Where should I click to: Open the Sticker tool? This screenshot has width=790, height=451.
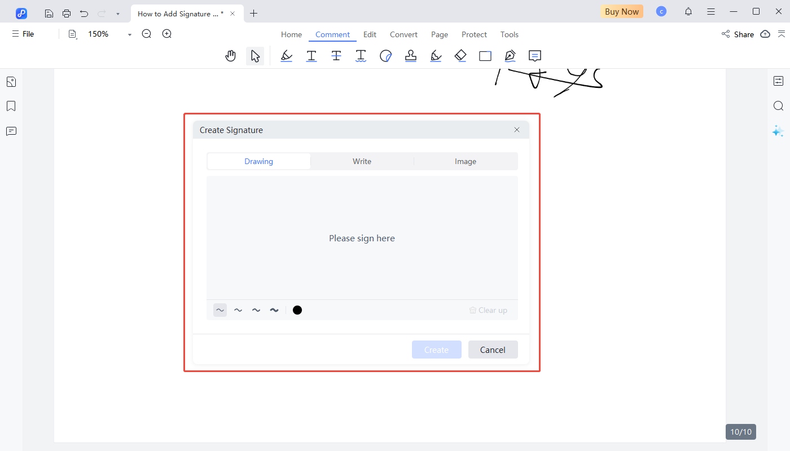[386, 56]
